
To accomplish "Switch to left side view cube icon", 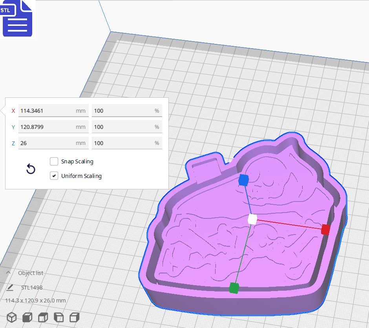I will tap(58, 317).
